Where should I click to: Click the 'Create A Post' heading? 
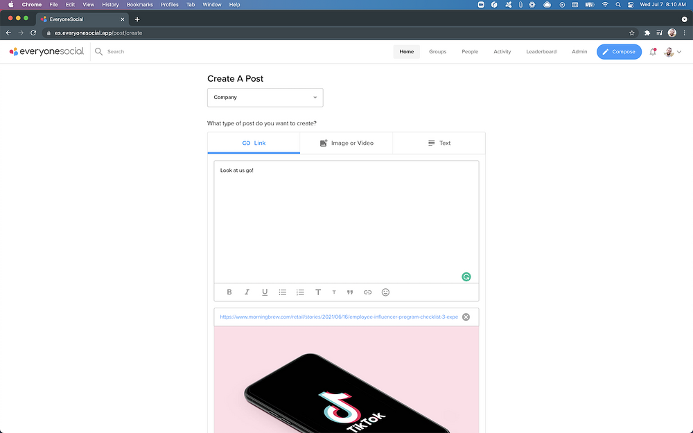tap(235, 79)
